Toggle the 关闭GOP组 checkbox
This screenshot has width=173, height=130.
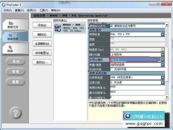(111, 69)
